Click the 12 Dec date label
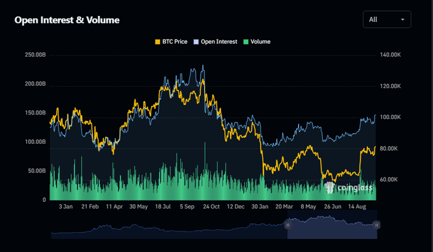This screenshot has height=252, width=433. [x=236, y=206]
